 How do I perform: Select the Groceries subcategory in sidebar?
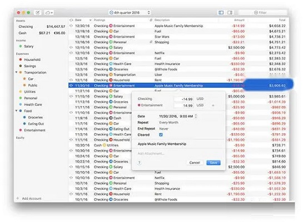(x=36, y=117)
